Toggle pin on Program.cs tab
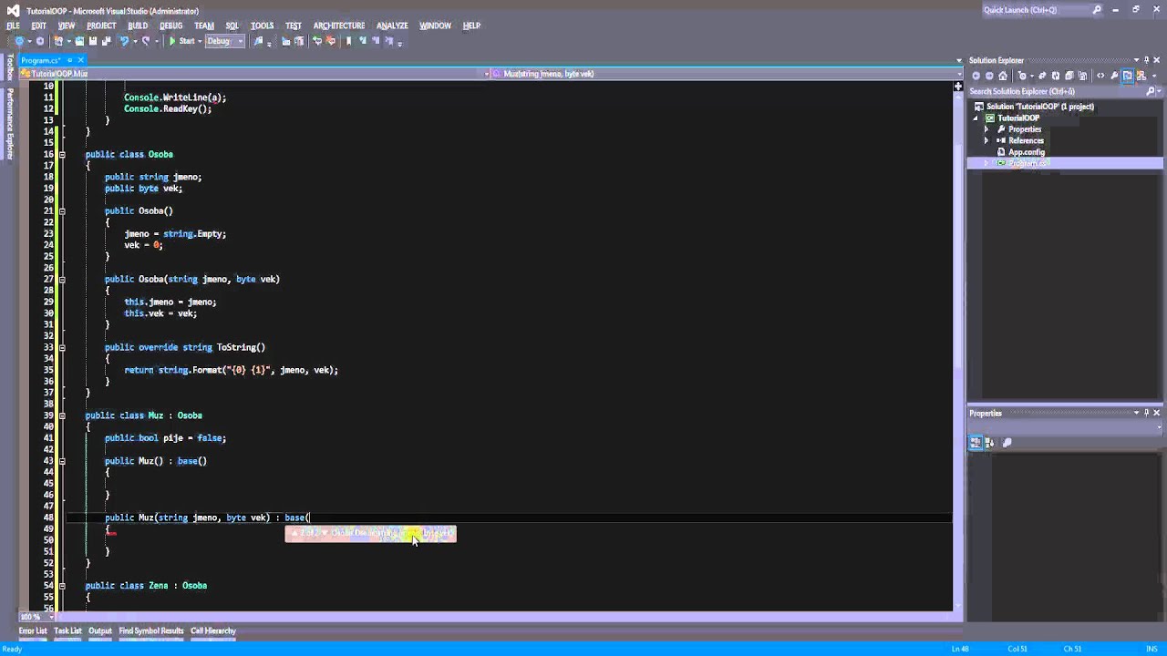 point(69,60)
